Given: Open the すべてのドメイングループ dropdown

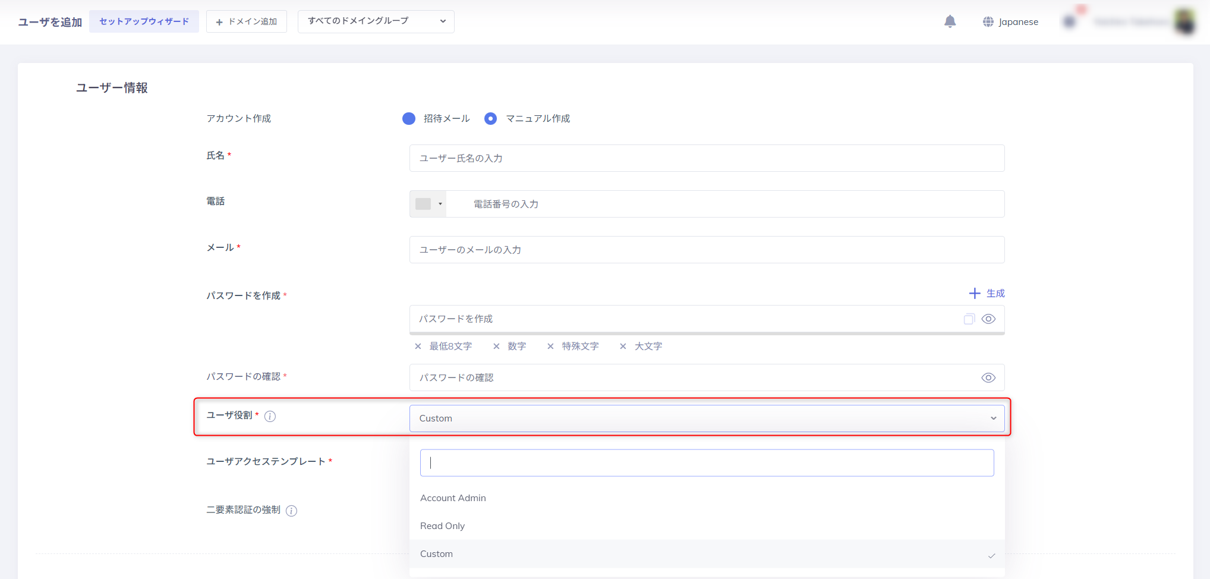Looking at the screenshot, I should (x=376, y=21).
